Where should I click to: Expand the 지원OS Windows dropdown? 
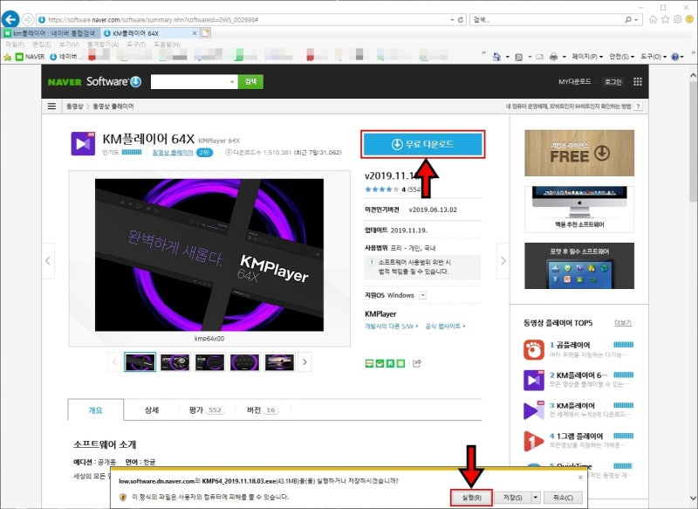(423, 295)
